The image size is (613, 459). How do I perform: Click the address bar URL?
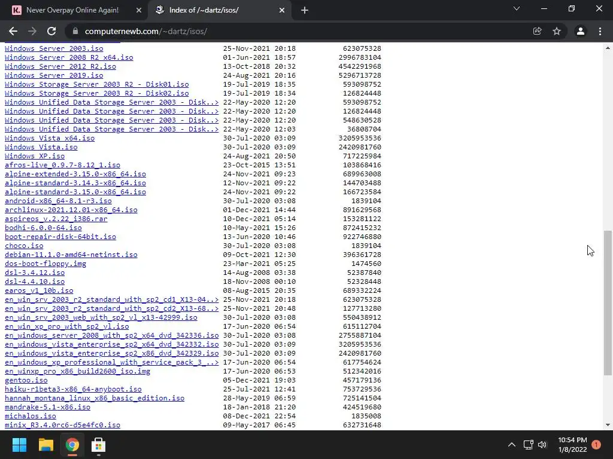coord(146,31)
